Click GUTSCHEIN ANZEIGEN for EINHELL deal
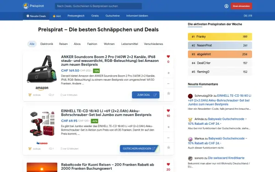The height and width of the screenshot is (172, 275). 140,149
